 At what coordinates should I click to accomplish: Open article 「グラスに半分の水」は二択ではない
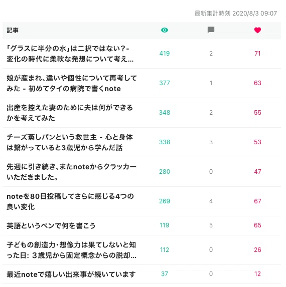point(70,54)
